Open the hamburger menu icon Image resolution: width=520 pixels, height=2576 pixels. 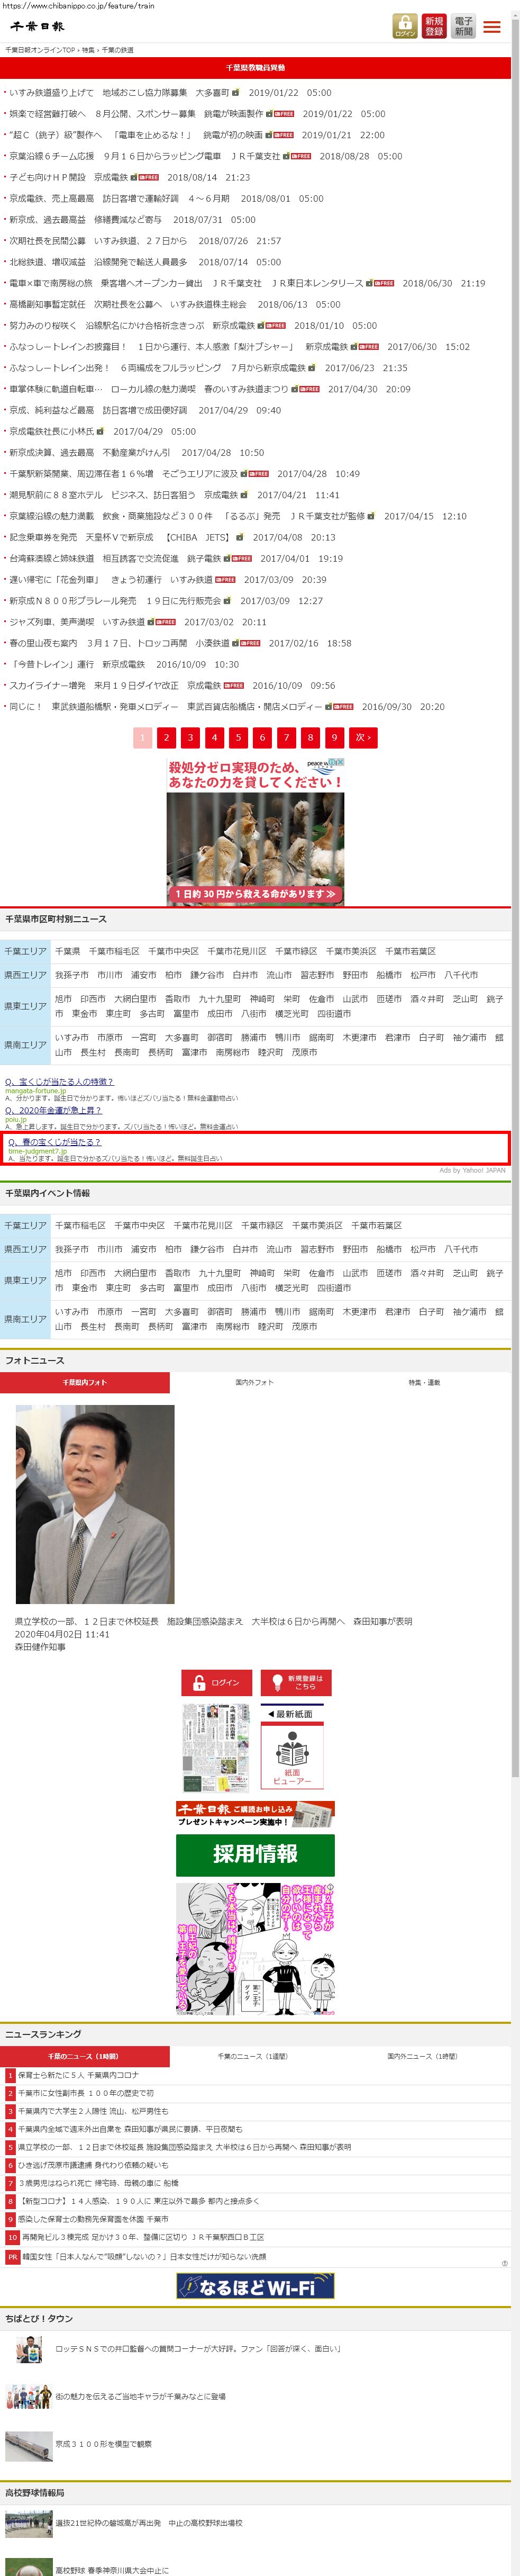click(492, 27)
